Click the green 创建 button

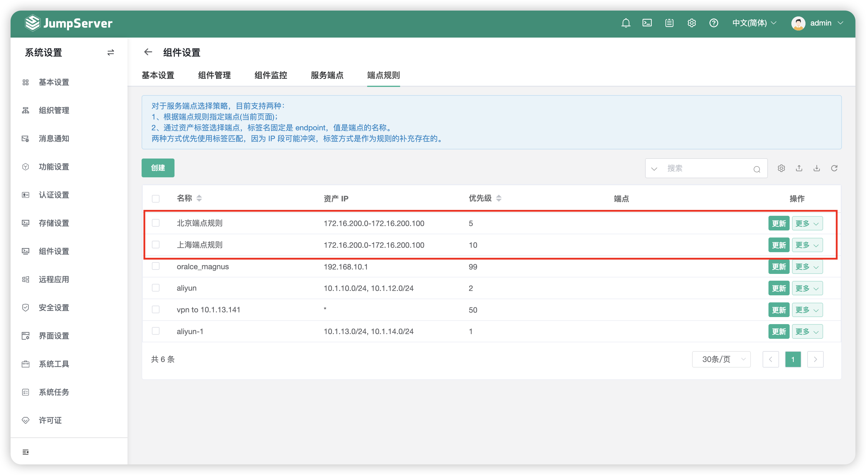(x=158, y=168)
